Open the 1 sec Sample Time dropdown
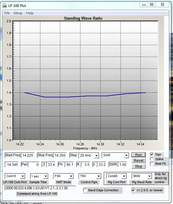 [45, 176]
